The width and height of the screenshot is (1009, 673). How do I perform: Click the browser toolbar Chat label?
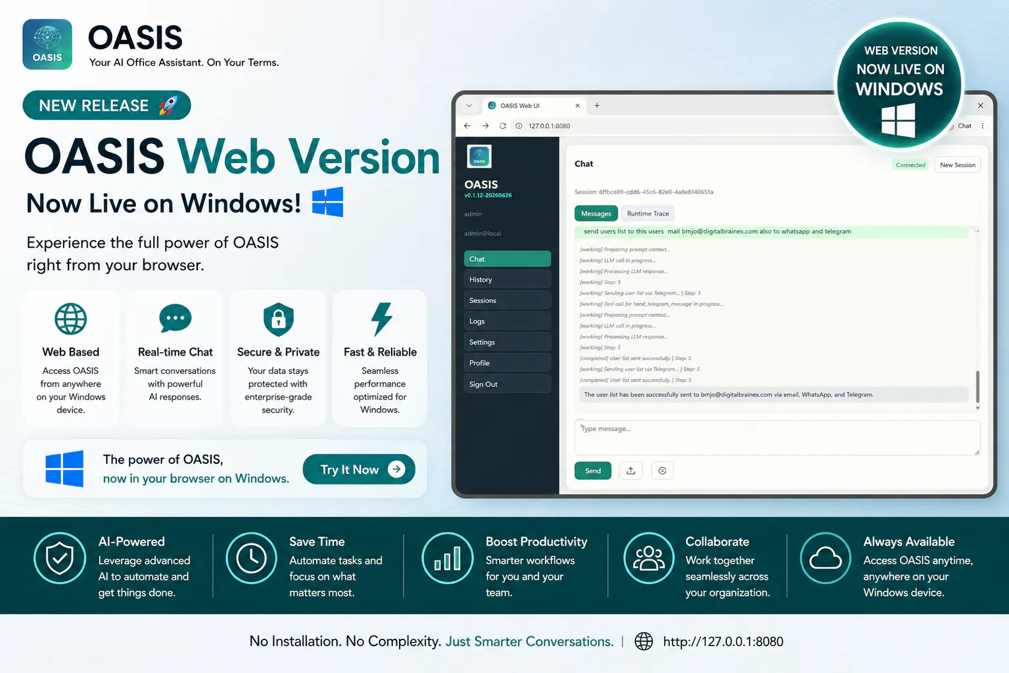pyautogui.click(x=964, y=126)
